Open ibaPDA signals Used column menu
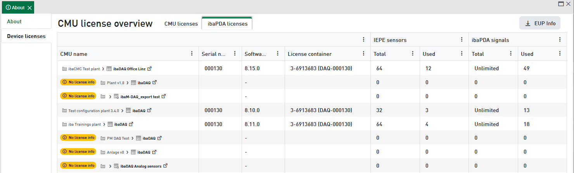The image size is (574, 173). point(560,54)
